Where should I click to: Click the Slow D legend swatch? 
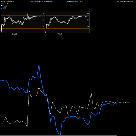click(x=2, y=3)
